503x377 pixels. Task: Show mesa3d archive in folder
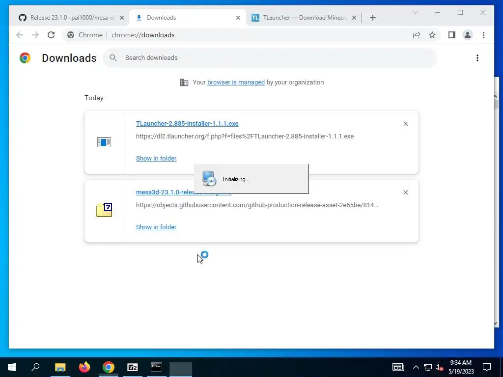(156, 227)
